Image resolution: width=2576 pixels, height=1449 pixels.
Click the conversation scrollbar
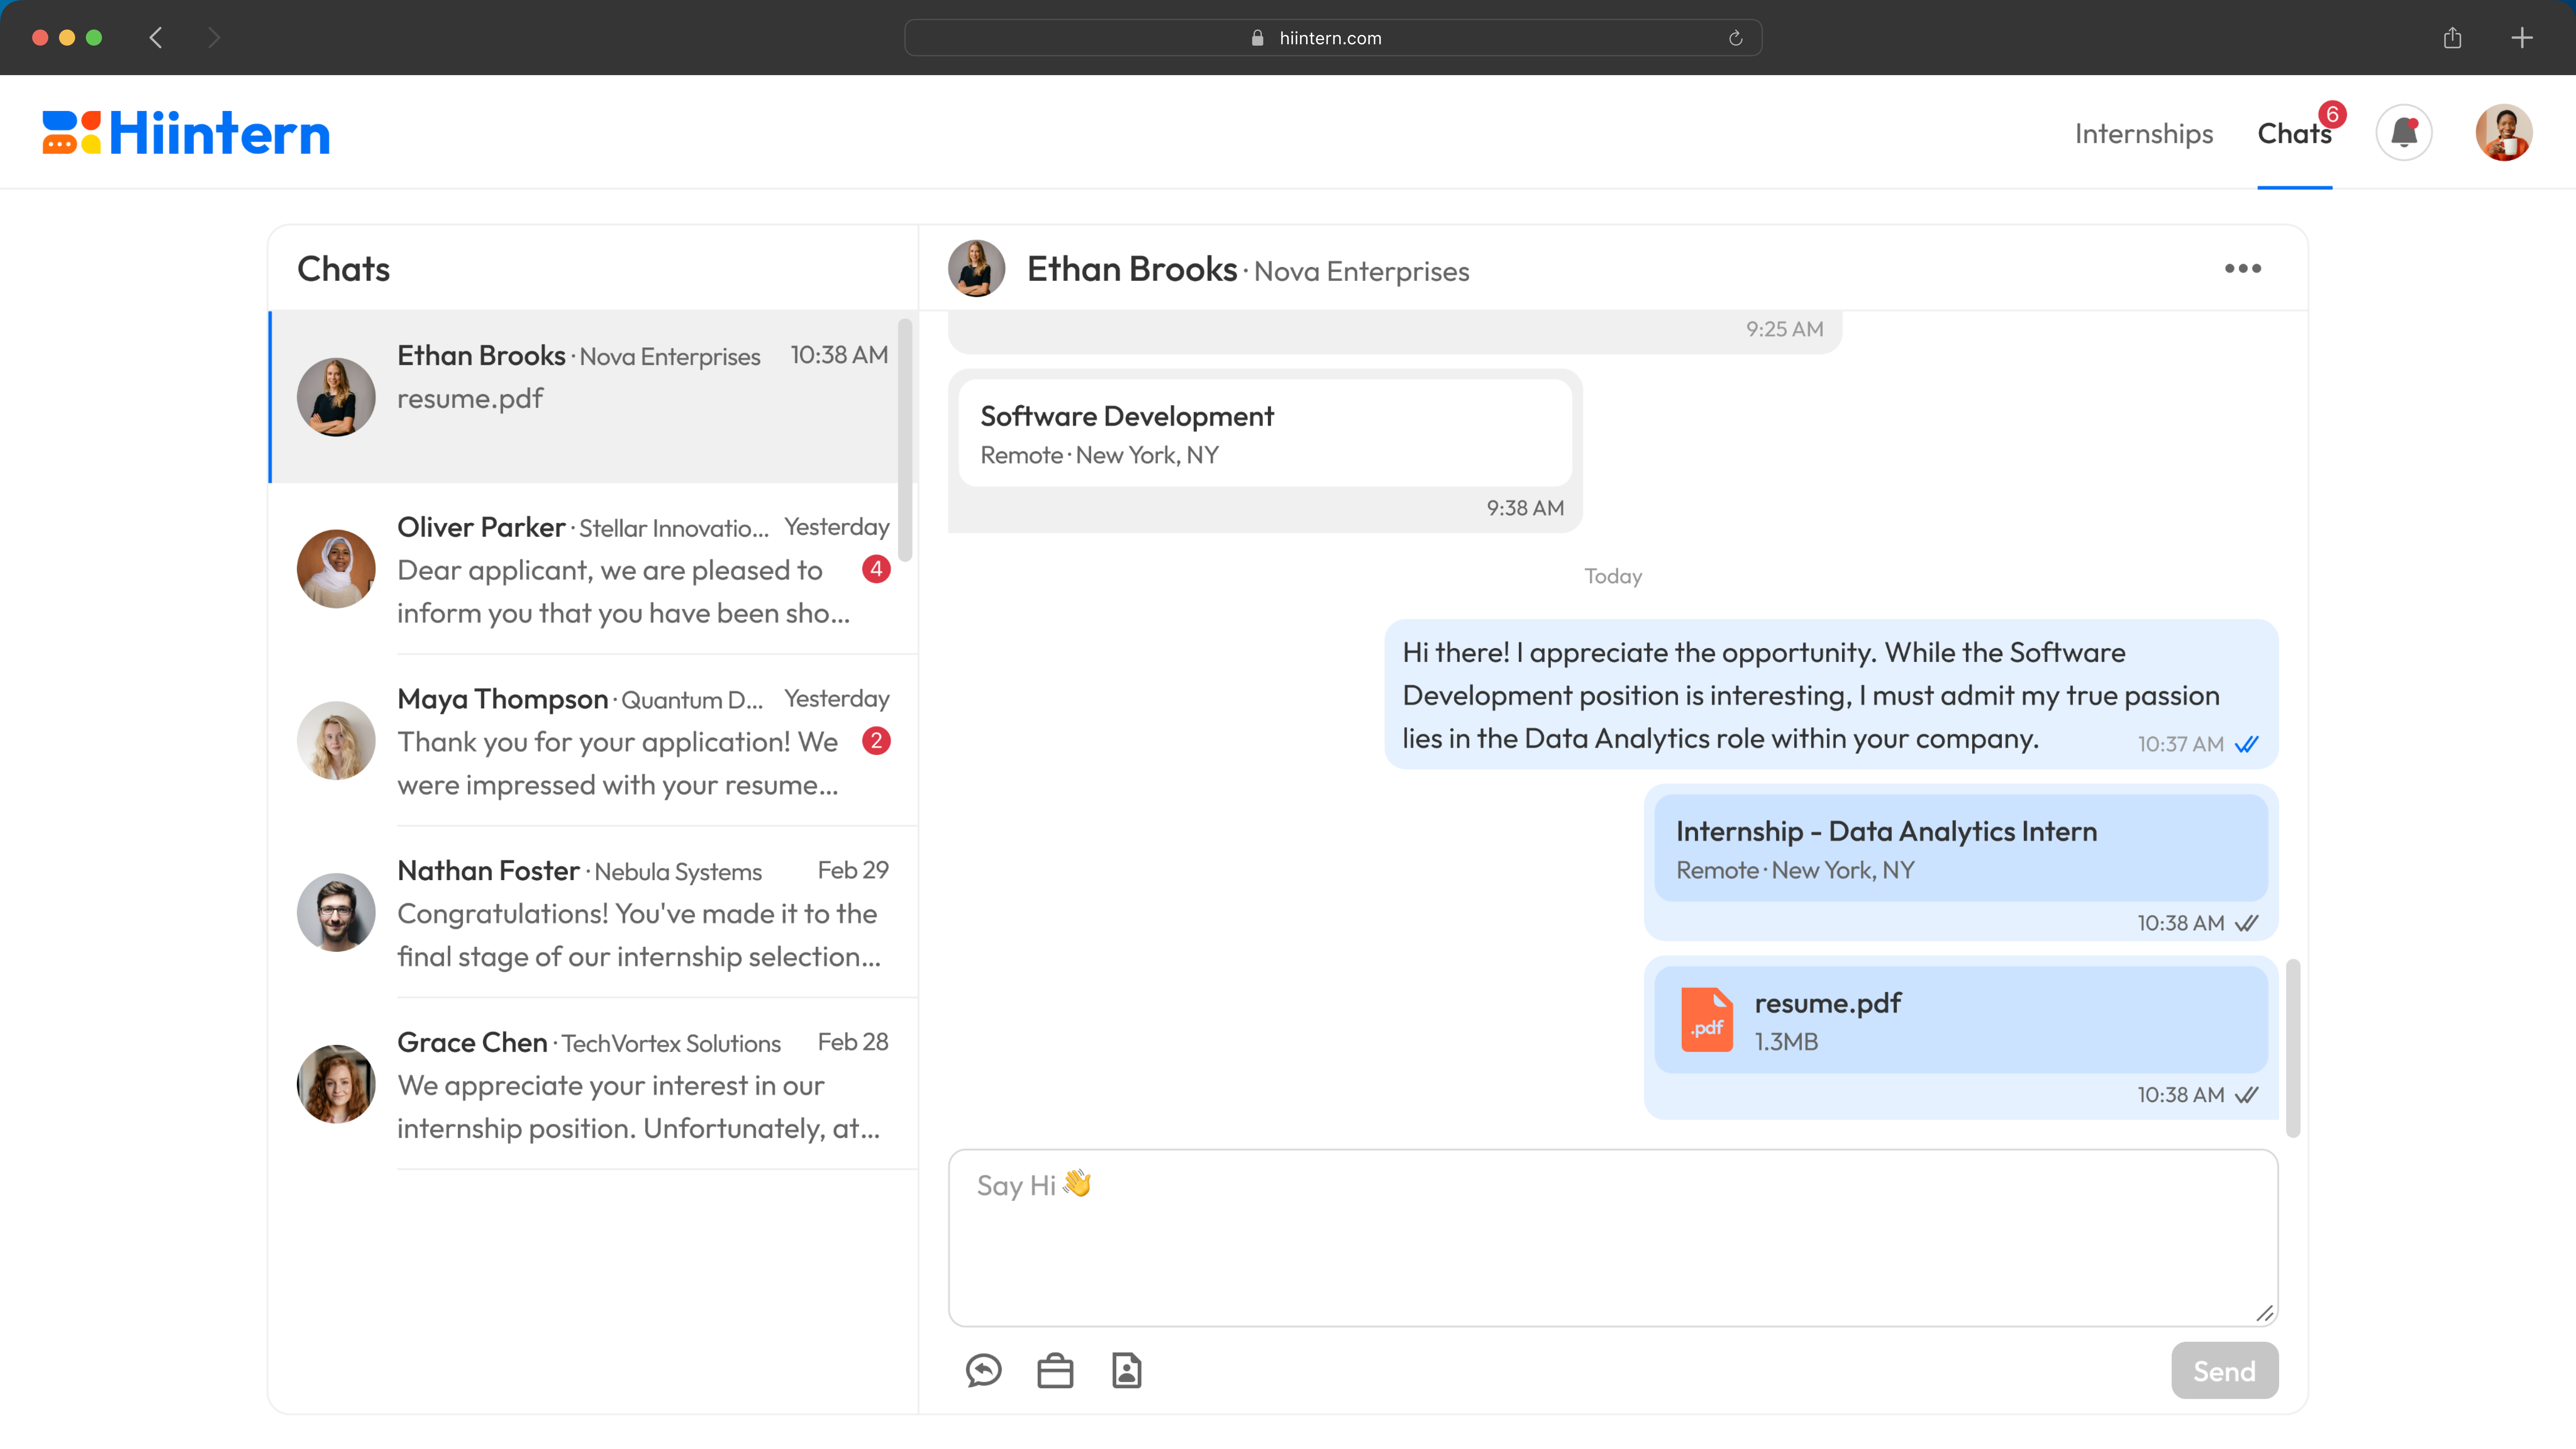[x=2293, y=1048]
